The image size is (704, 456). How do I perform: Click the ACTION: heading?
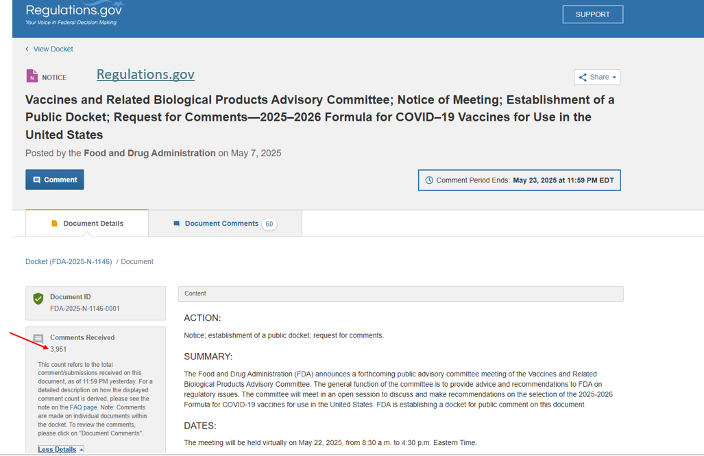tap(202, 318)
